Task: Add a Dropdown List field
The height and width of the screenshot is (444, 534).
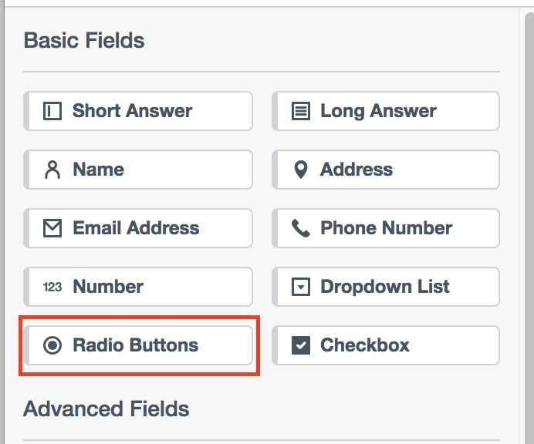Action: click(386, 287)
